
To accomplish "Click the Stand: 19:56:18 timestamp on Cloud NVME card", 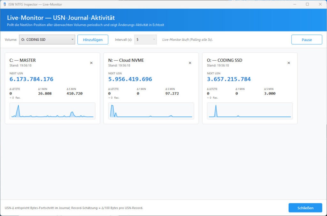I will [119, 66].
